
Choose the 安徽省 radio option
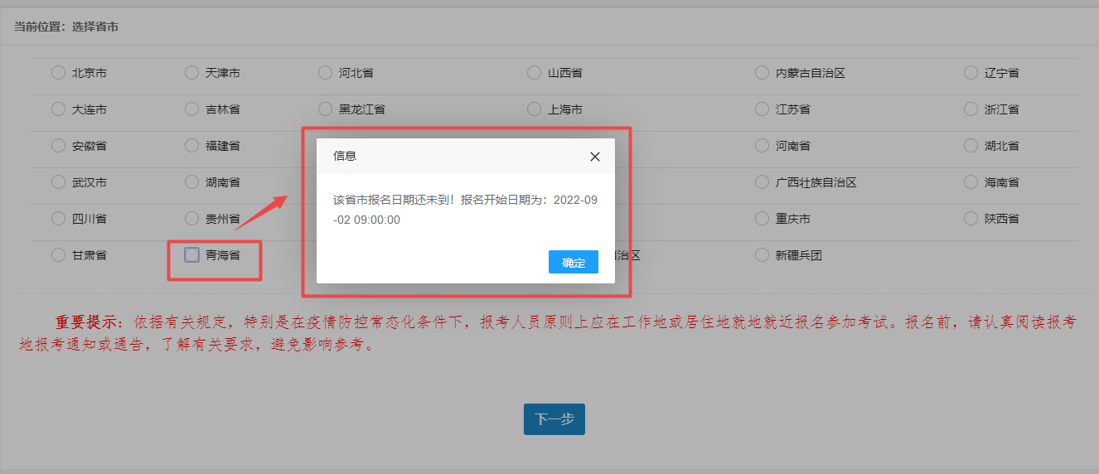pos(58,146)
